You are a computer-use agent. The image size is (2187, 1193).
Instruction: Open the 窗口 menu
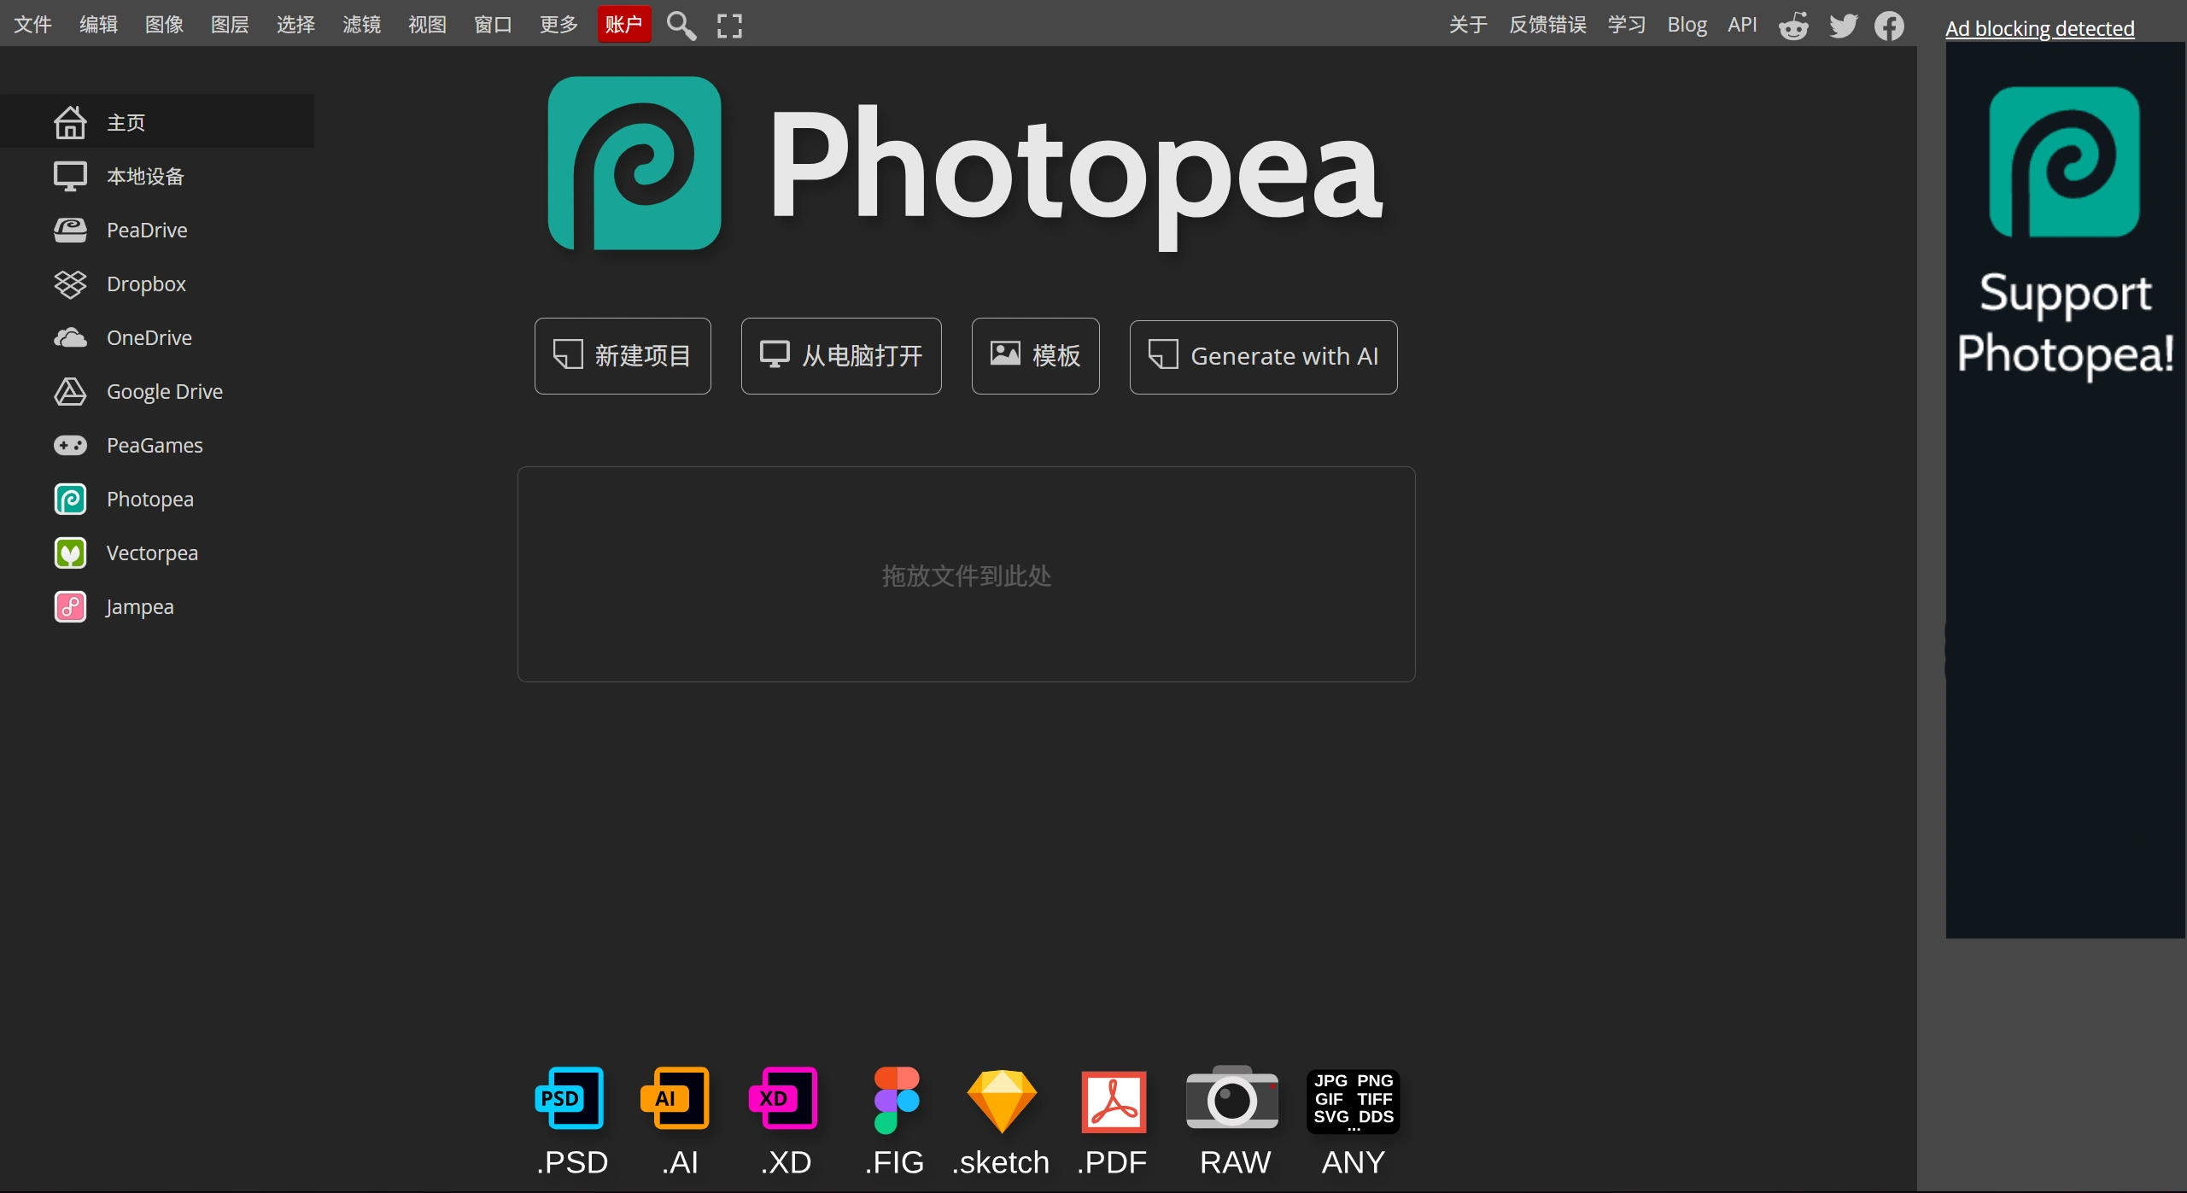pos(493,25)
